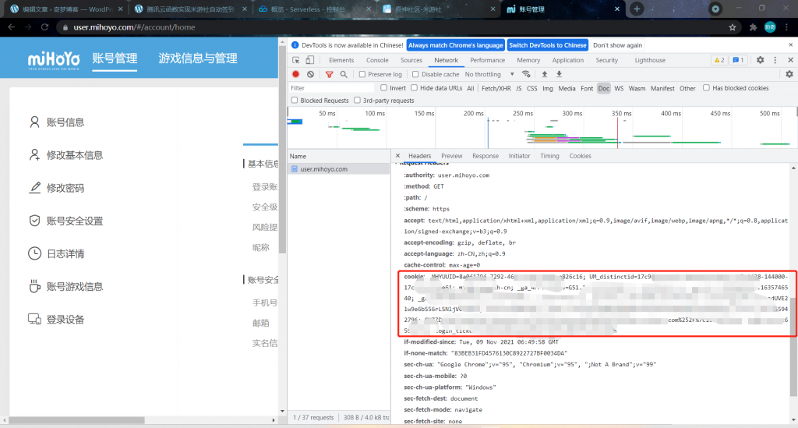
Task: Enable the Disable cache checkbox
Action: (415, 74)
